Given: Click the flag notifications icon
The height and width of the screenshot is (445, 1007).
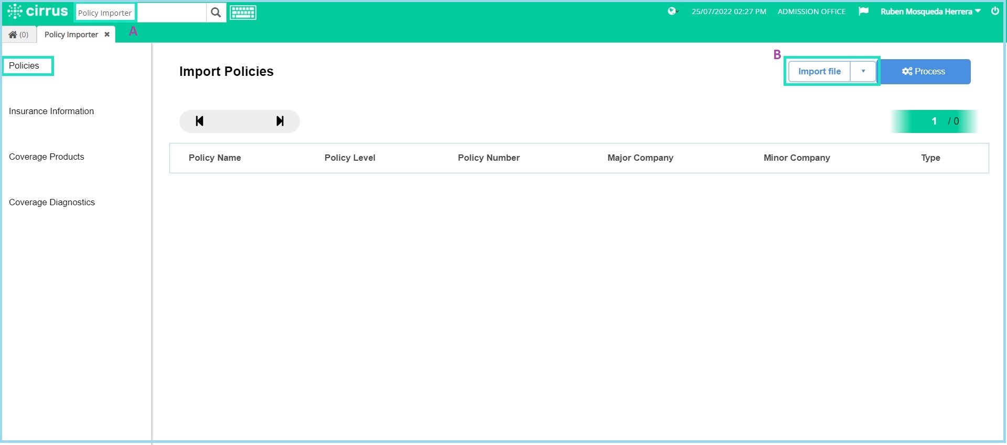Looking at the screenshot, I should pyautogui.click(x=863, y=11).
